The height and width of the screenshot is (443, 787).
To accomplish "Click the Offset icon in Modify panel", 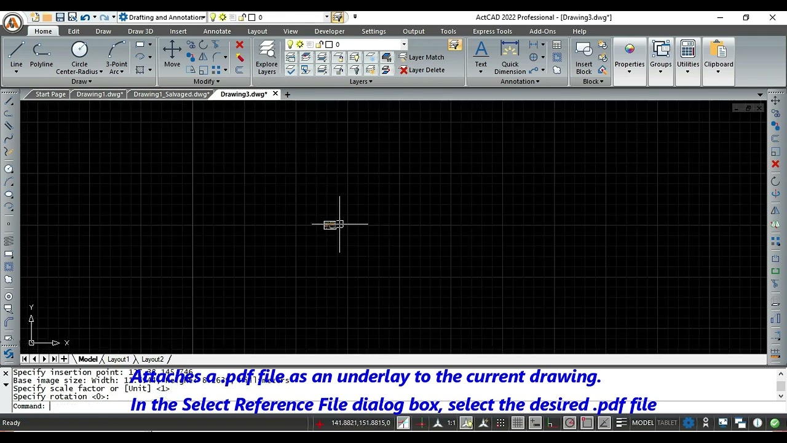I will (x=239, y=70).
